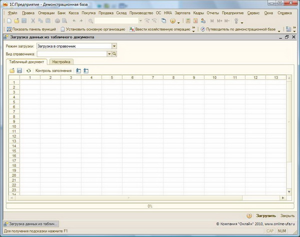Viewport: 300px width, 237px height.
Task: Open the Сервис menu
Action: click(253, 13)
